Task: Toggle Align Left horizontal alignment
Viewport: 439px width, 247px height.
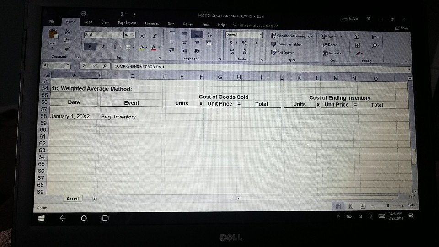Action: [x=172, y=42]
